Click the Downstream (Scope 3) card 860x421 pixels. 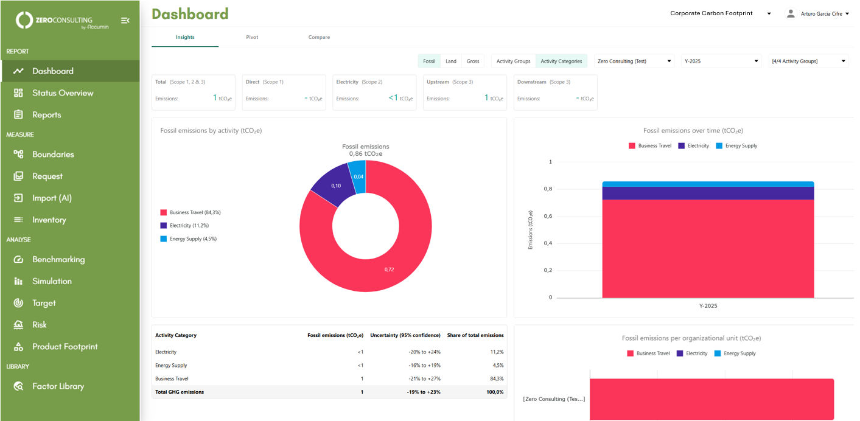(556, 92)
